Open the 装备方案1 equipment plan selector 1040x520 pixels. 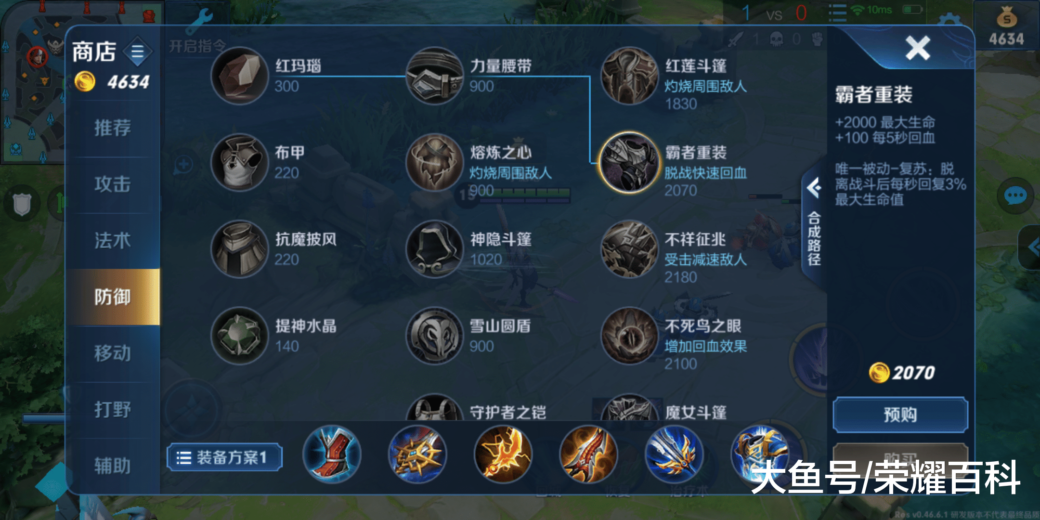[224, 457]
